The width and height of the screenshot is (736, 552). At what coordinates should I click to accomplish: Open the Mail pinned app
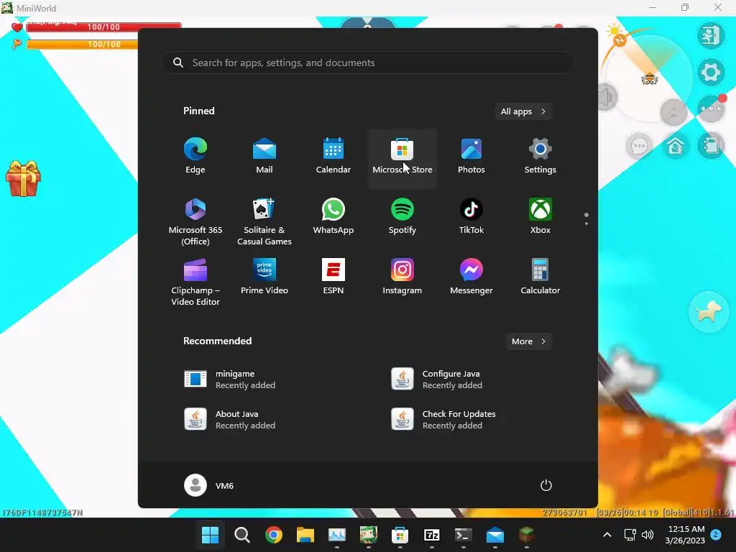[264, 157]
